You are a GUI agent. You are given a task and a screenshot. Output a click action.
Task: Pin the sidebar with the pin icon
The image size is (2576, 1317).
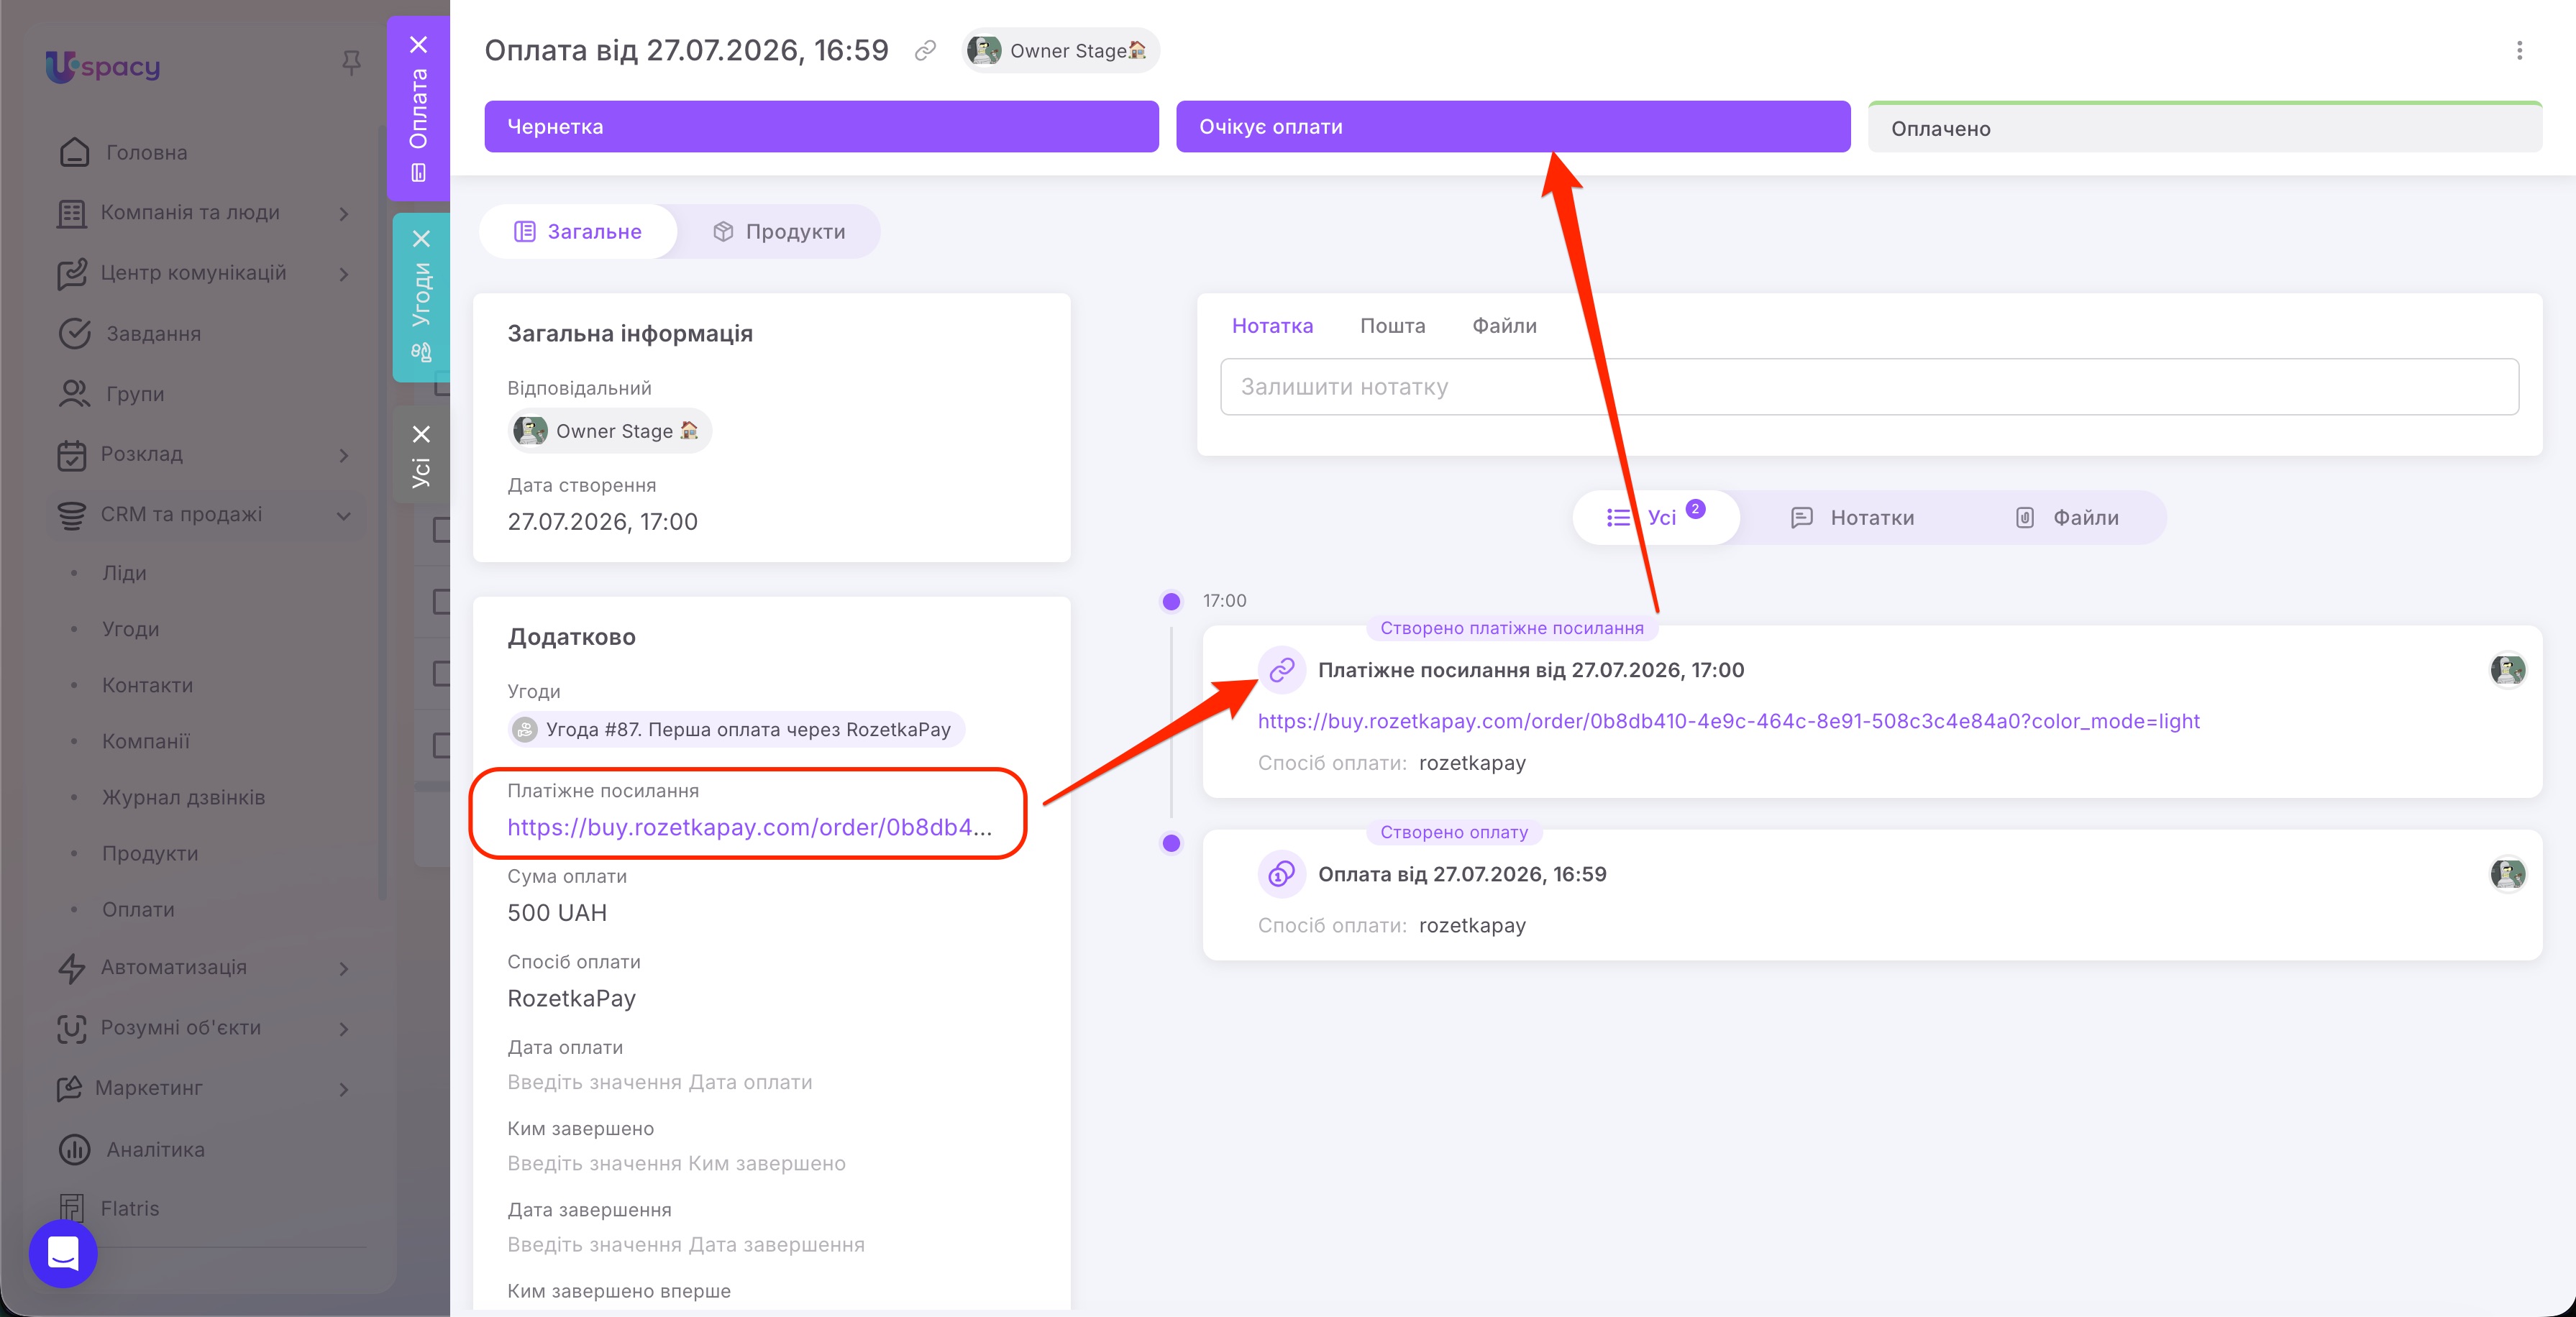pyautogui.click(x=351, y=64)
